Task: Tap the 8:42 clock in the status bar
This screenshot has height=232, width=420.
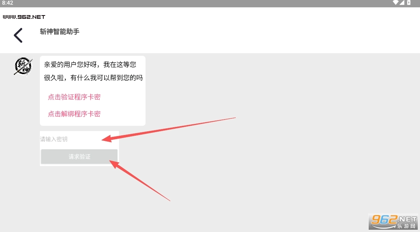Action: point(7,3)
